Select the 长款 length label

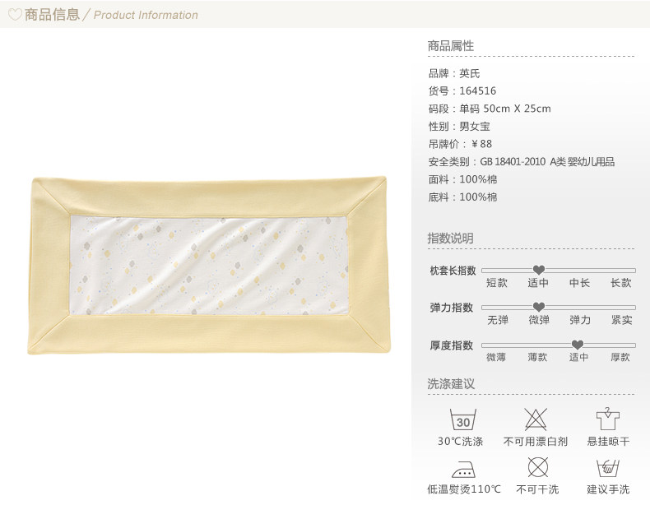coord(620,283)
